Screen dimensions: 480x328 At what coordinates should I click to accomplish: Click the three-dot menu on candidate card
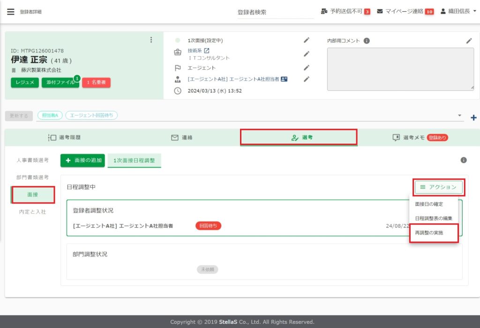point(151,40)
